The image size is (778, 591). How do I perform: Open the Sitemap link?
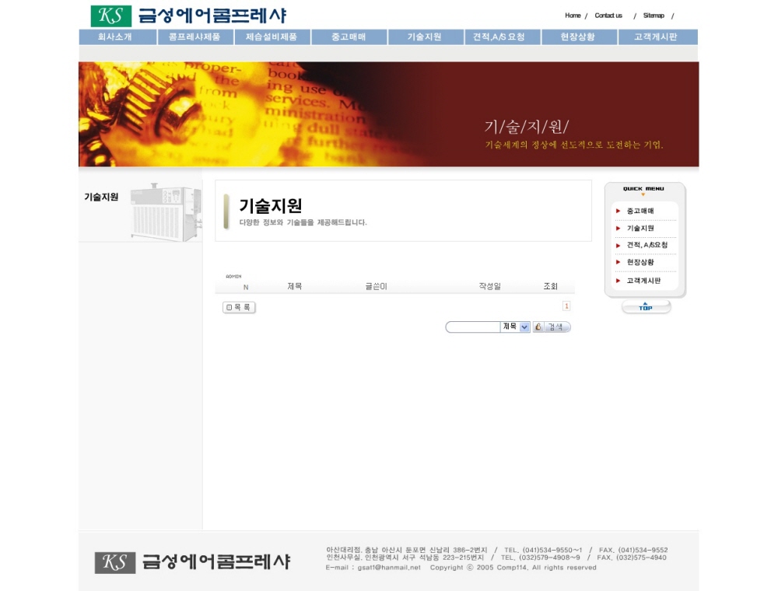654,16
